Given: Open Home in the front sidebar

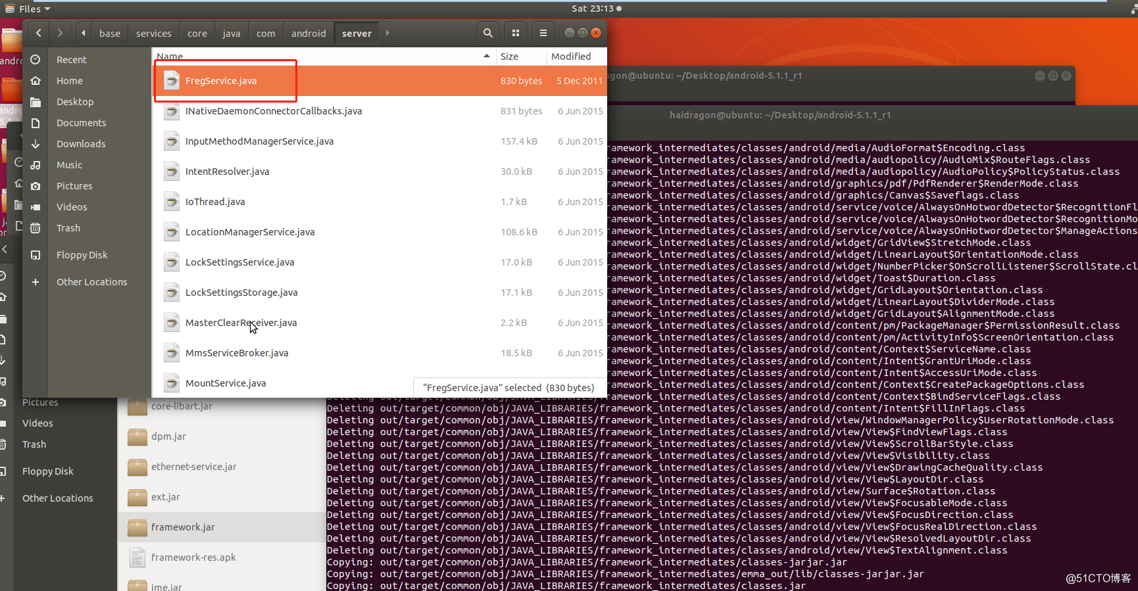Looking at the screenshot, I should tap(69, 81).
